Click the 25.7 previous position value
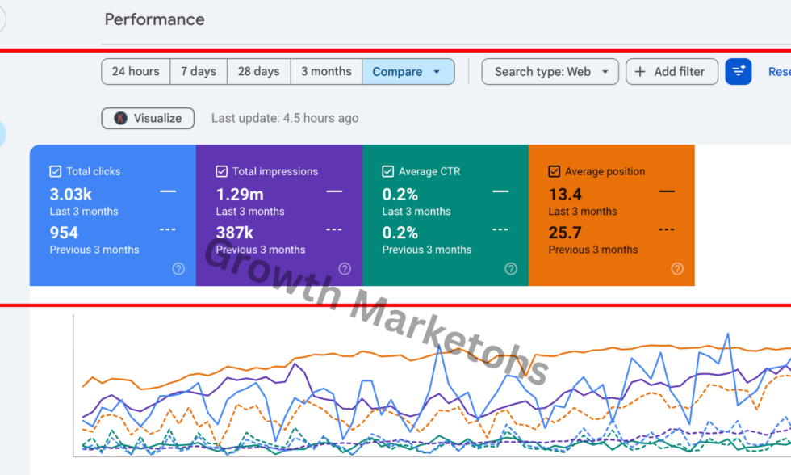 565,233
